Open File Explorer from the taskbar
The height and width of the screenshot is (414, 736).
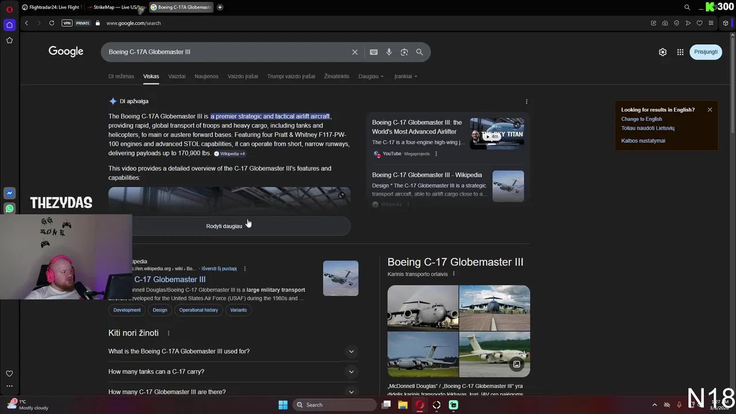(x=403, y=405)
